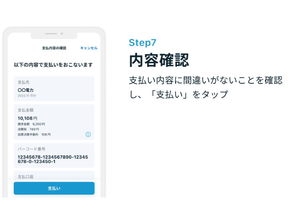
Task: Click the 2022.11 月分 billing month text
Action: 27,96
